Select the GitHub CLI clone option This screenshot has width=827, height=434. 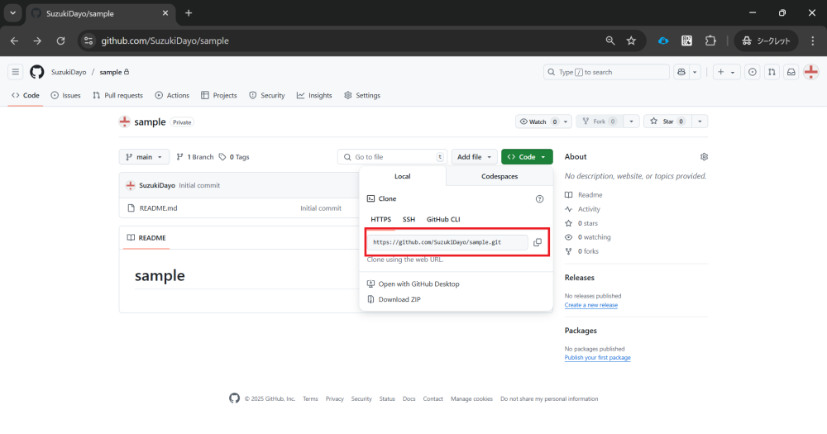click(x=443, y=219)
